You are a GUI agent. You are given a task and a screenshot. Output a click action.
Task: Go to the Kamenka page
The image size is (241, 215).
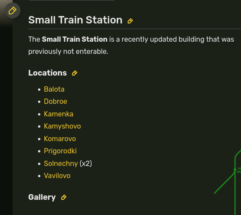(59, 114)
